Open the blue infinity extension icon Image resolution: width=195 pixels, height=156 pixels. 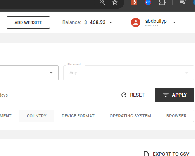pos(148,2)
